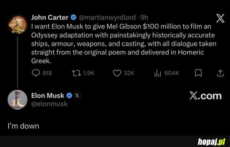This screenshot has width=230, height=147.
Task: Open the views analytics bar icon
Action: tap(158, 73)
